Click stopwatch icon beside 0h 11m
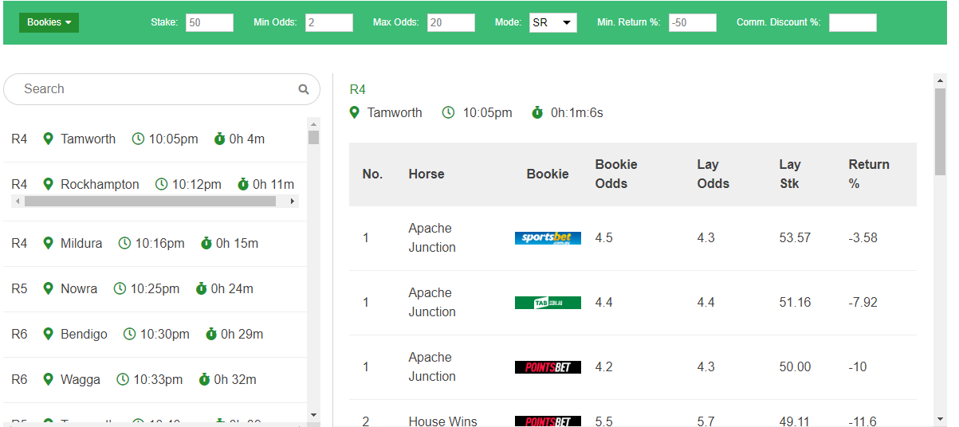This screenshot has height=427, width=959. pyautogui.click(x=243, y=184)
